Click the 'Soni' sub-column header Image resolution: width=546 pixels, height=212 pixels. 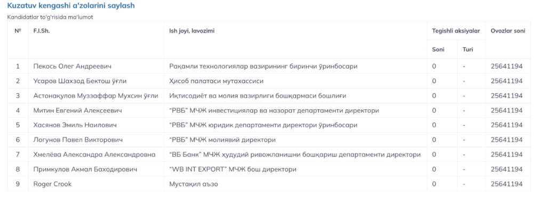coord(438,50)
